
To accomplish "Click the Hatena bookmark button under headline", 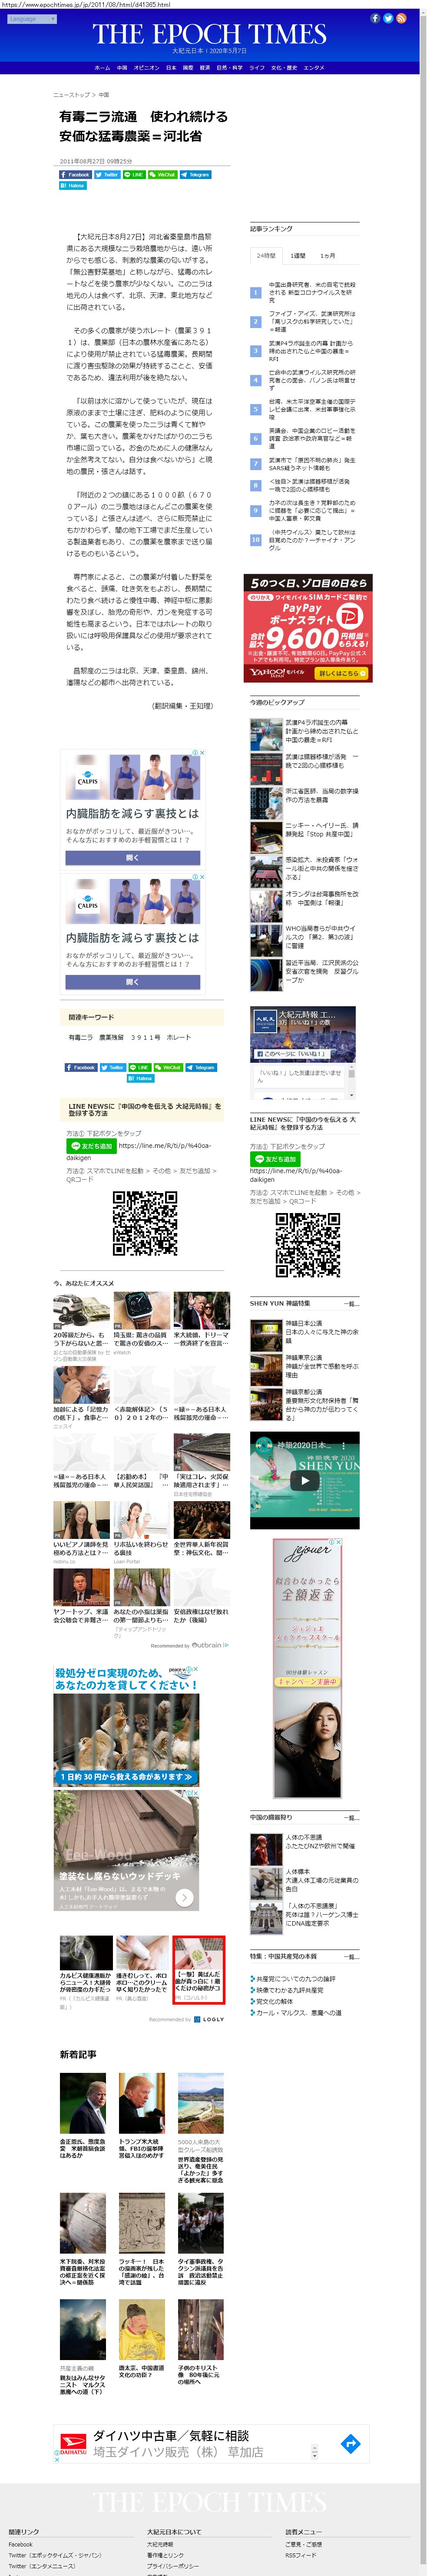I will pos(73,185).
